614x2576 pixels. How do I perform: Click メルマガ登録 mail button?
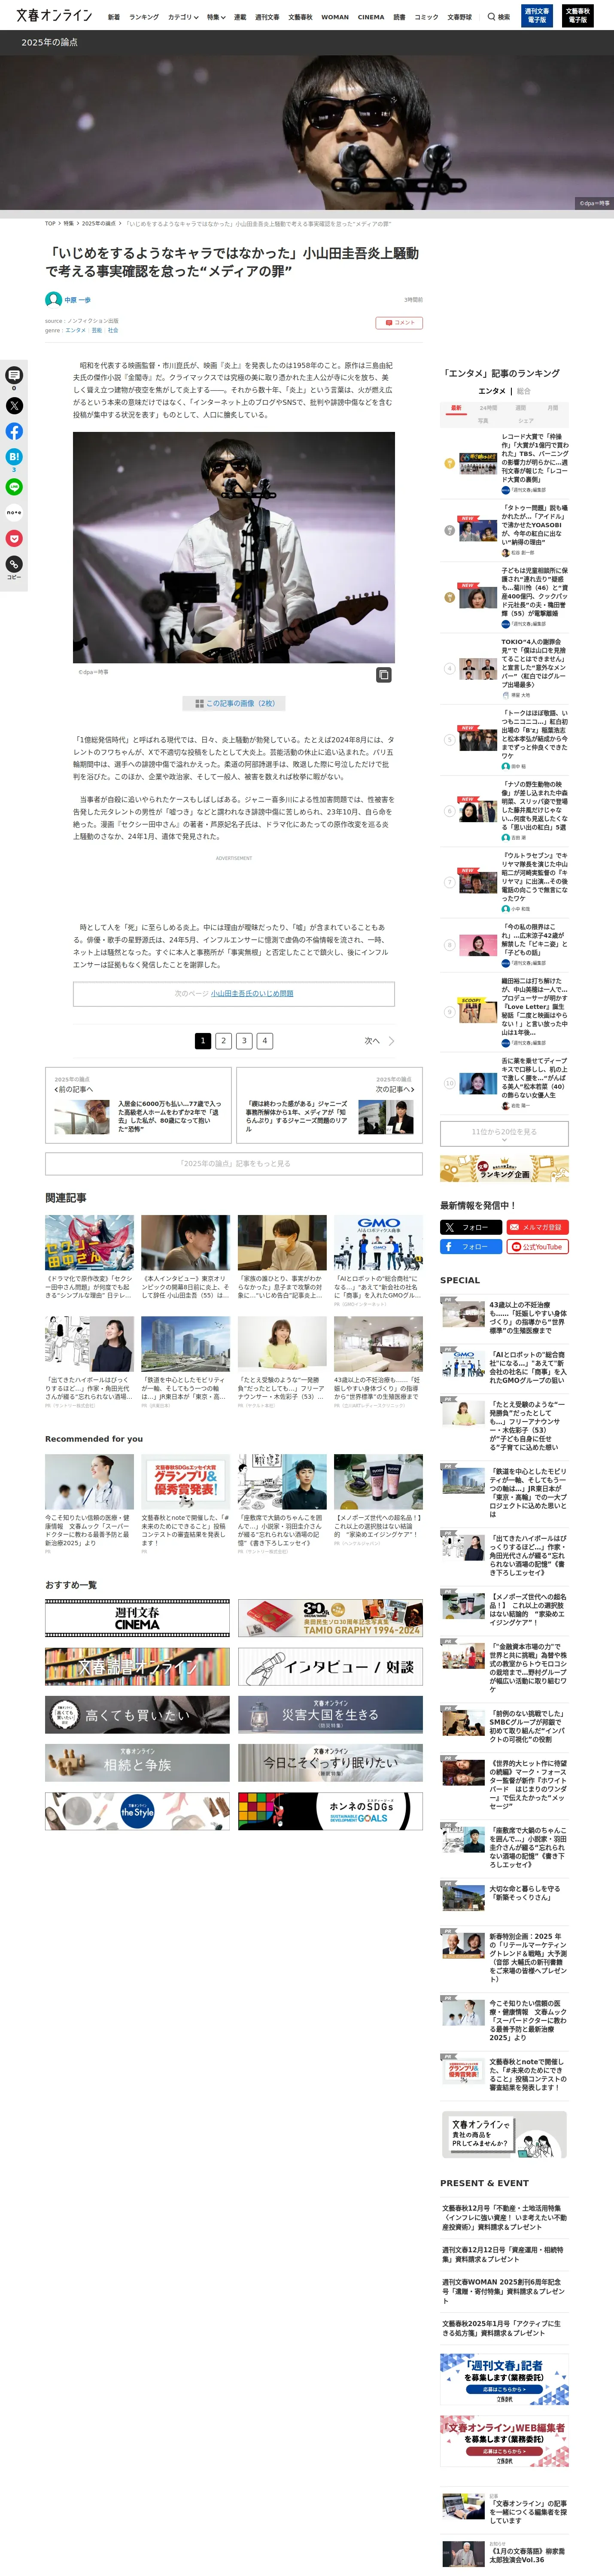pyautogui.click(x=538, y=1227)
